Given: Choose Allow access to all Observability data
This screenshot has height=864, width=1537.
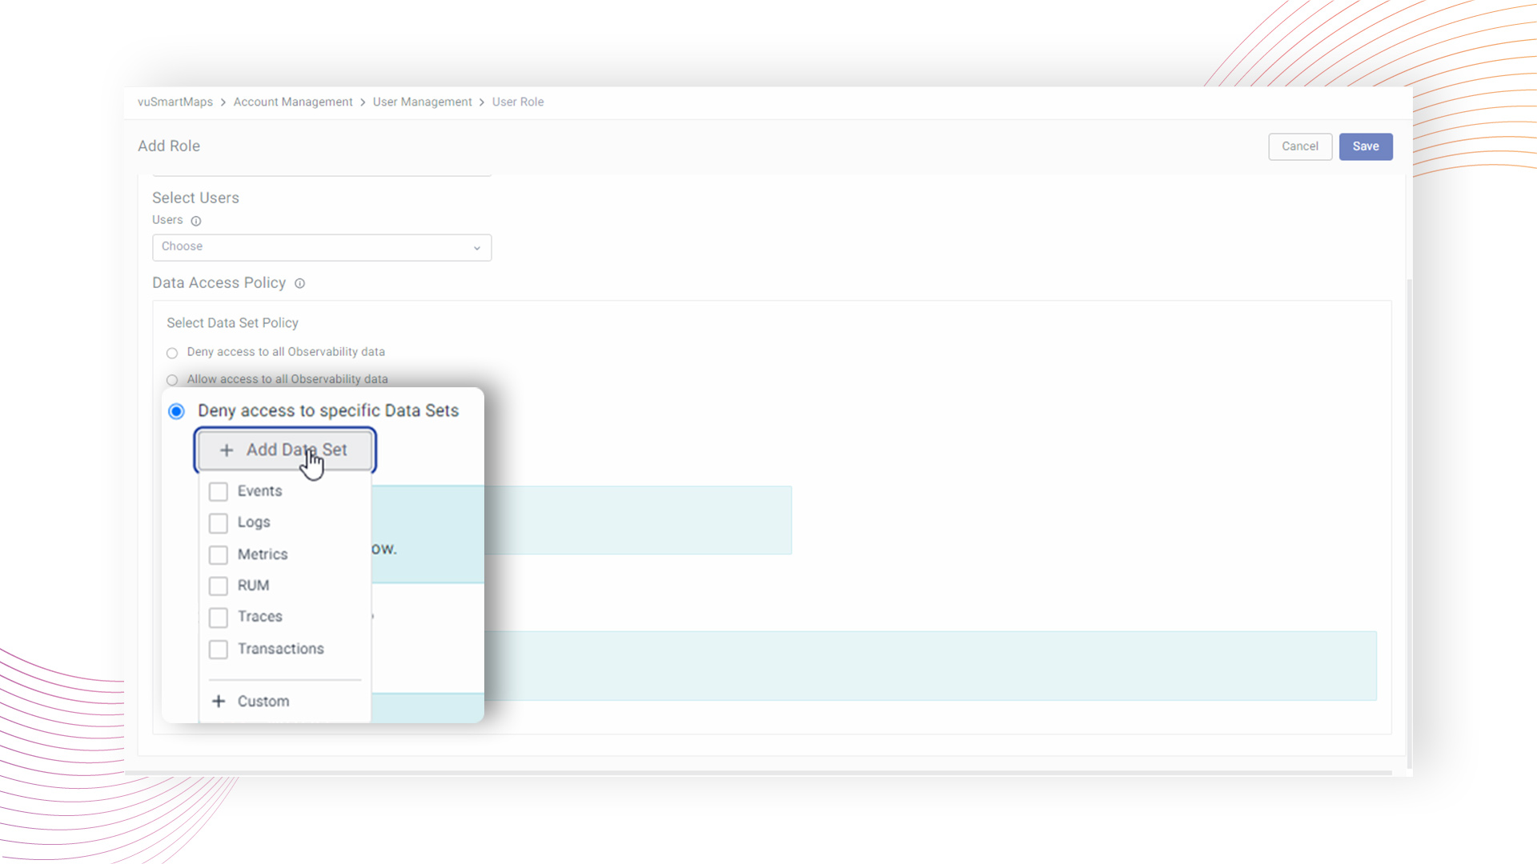Looking at the screenshot, I should tap(172, 380).
